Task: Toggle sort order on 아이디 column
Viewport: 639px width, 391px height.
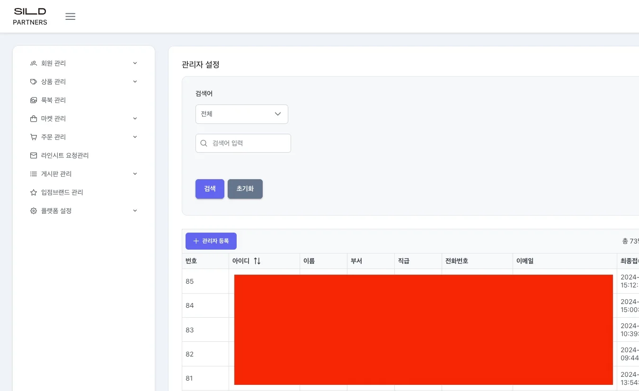Action: [257, 261]
